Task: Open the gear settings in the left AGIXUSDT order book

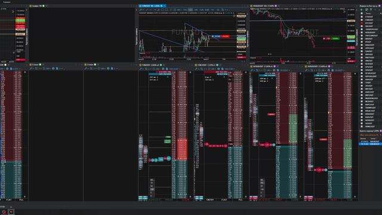Action: pos(274,70)
